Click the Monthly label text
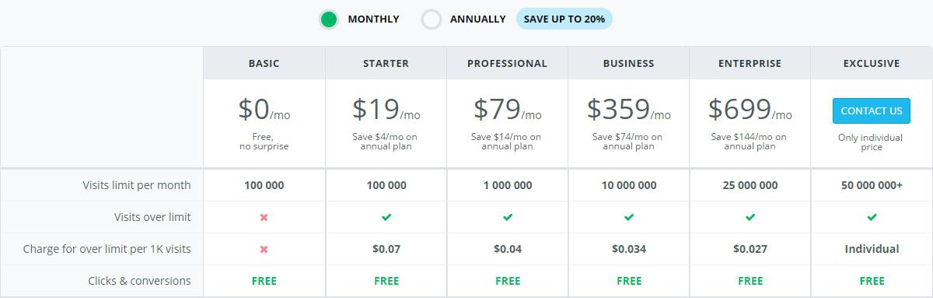Screen dimensions: 933x298 (x=374, y=19)
